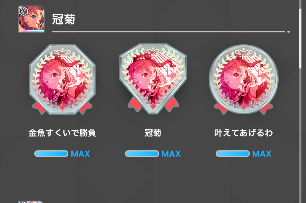
Task: Click the 金魚すくいで勝負 label
Action: click(62, 133)
